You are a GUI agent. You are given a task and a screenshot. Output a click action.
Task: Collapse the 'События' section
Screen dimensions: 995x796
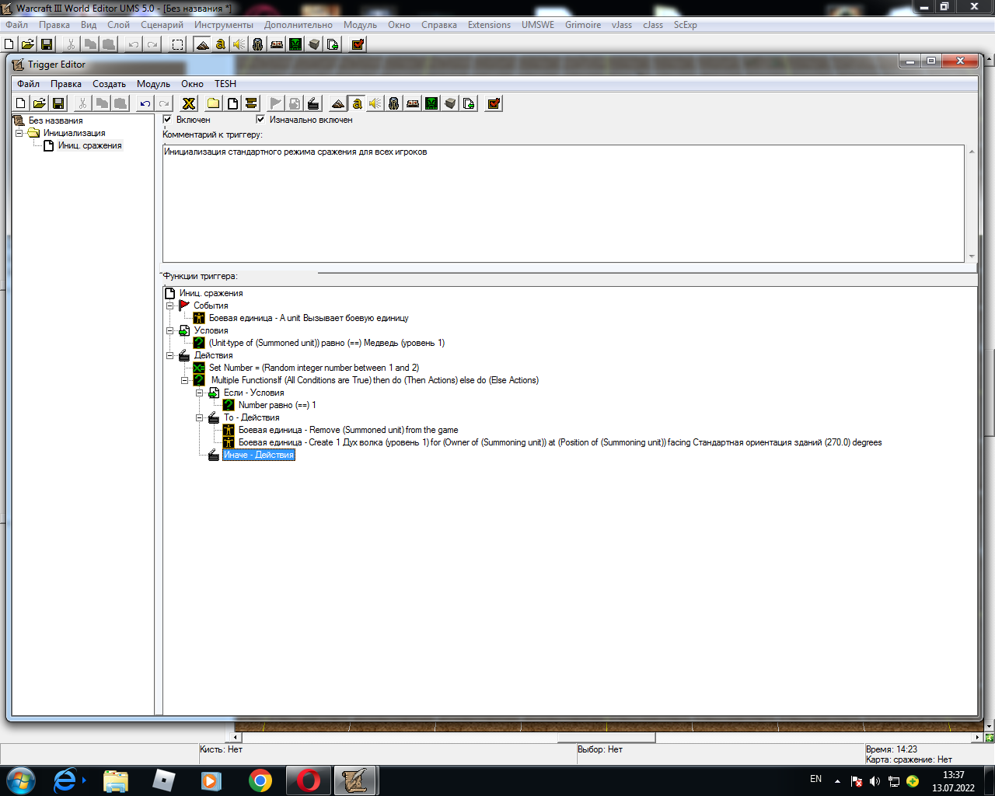tap(169, 305)
